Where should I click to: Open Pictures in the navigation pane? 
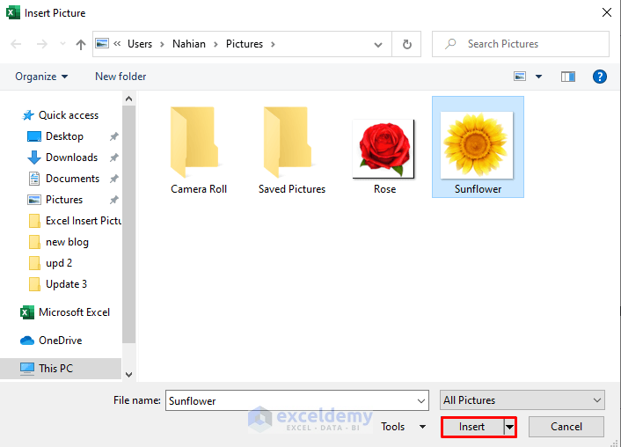pyautogui.click(x=55, y=200)
